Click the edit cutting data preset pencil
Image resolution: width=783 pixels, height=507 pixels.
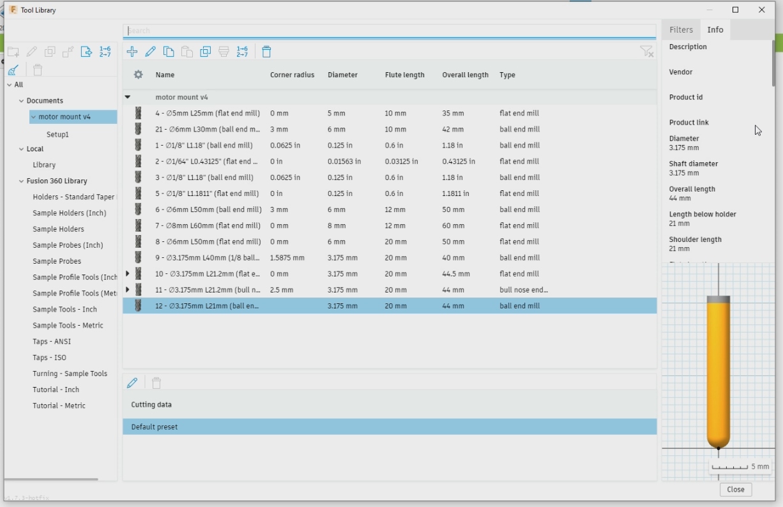tap(132, 383)
